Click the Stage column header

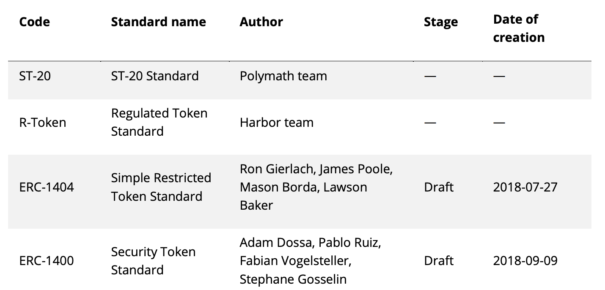pos(440,22)
